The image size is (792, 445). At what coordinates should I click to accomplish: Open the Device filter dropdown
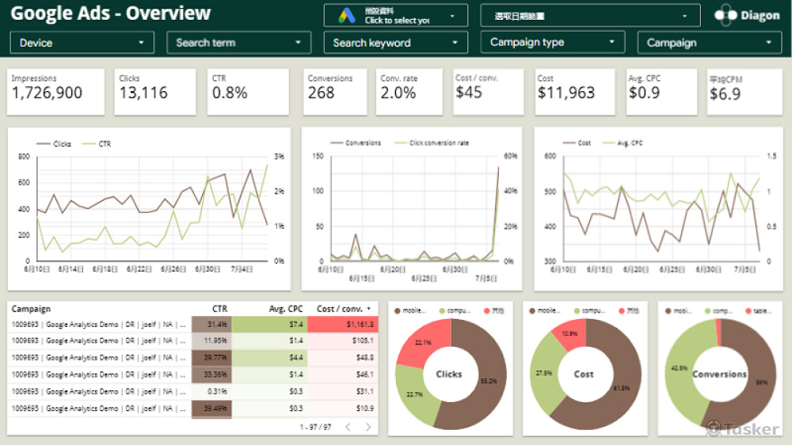(82, 43)
